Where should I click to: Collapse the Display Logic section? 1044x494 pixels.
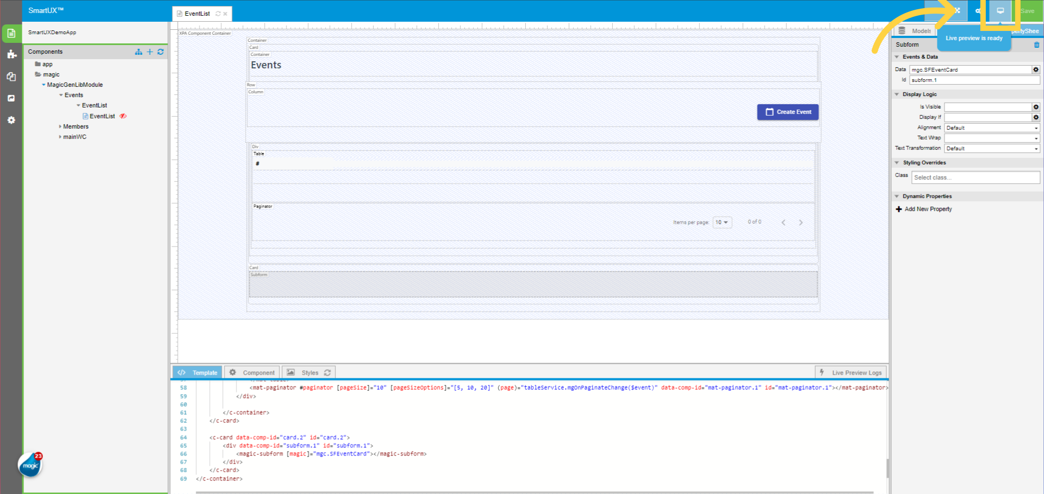click(897, 94)
